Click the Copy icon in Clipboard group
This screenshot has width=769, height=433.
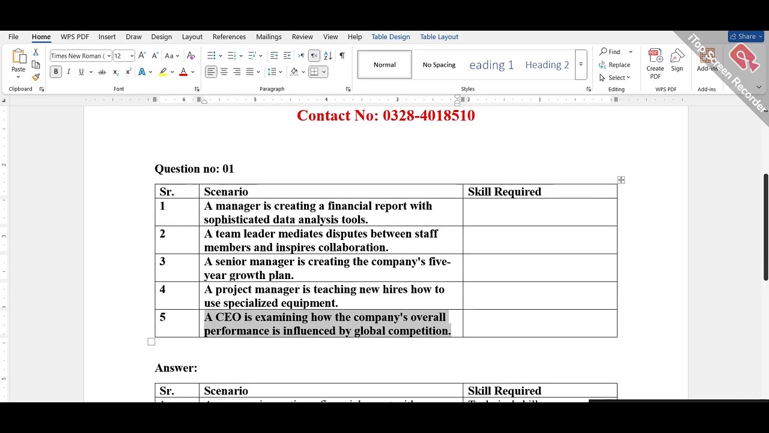[35, 65]
